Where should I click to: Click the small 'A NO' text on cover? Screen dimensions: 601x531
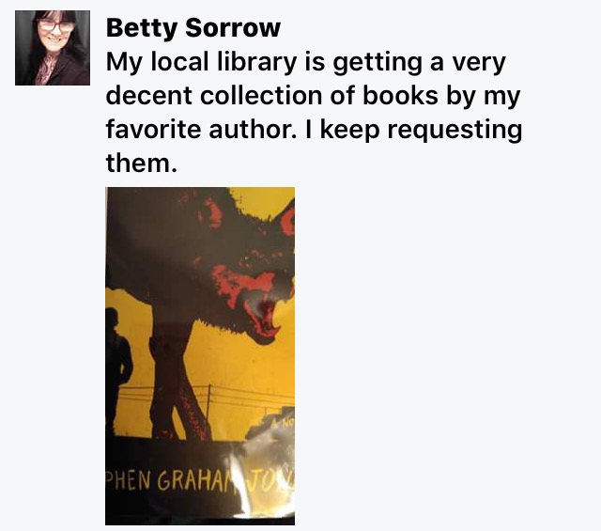[284, 424]
